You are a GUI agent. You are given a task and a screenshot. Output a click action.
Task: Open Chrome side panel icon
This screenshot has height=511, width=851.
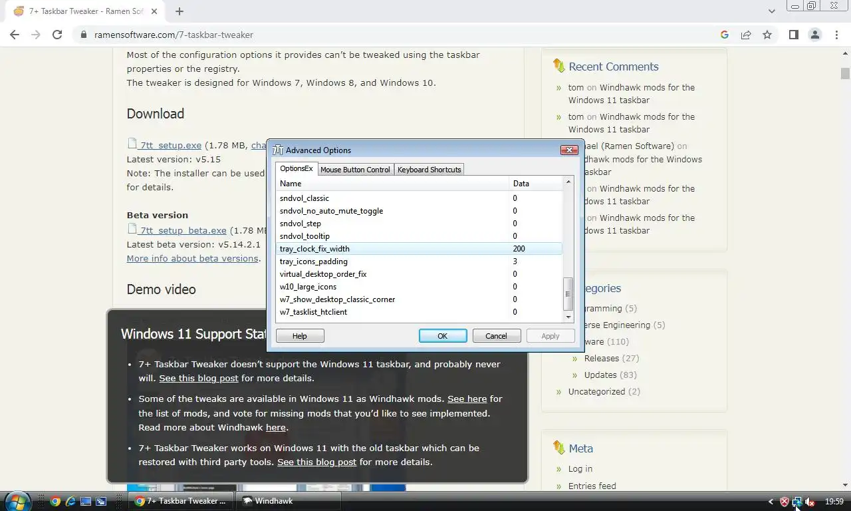coord(794,35)
